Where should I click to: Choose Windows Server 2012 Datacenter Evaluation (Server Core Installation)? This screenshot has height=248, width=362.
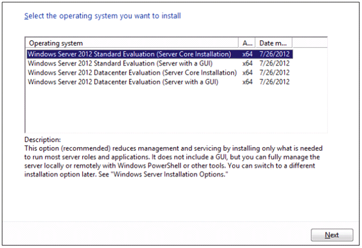click(x=160, y=72)
